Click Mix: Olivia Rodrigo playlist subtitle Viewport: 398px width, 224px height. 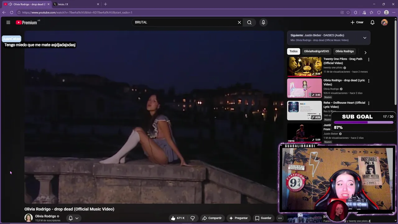[x=319, y=40]
